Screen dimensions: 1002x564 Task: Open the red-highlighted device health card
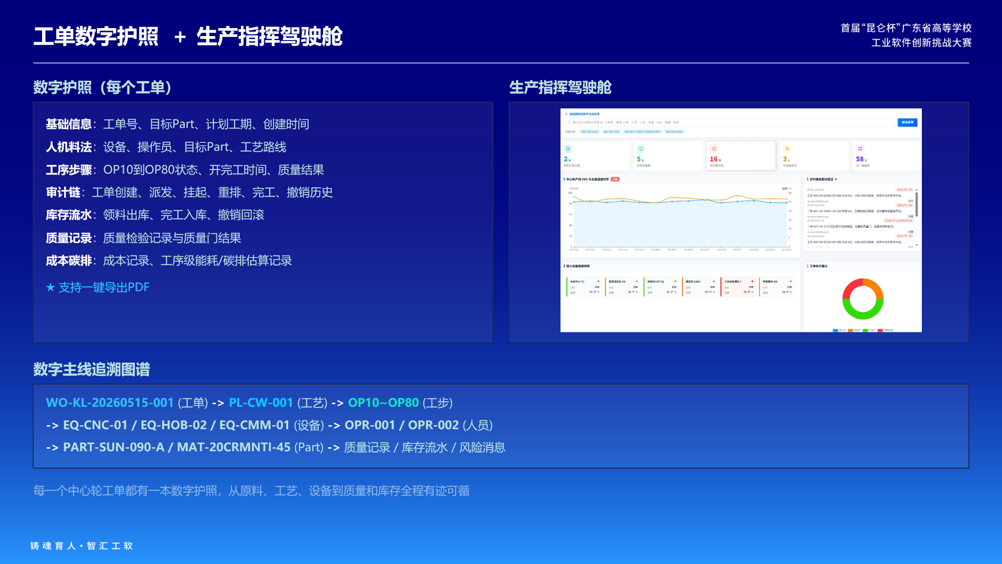click(x=738, y=287)
